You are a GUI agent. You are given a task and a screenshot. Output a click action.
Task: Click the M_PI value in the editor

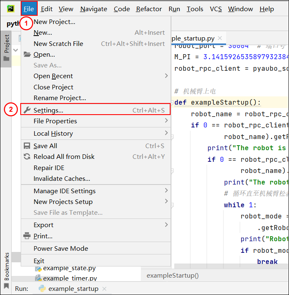(246, 57)
